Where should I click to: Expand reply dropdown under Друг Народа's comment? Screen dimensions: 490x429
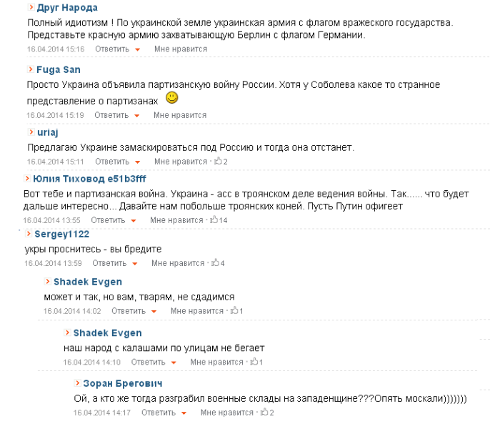pyautogui.click(x=137, y=49)
